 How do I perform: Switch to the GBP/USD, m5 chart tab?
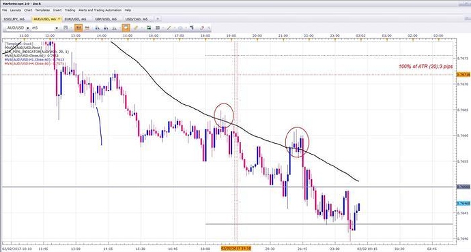click(106, 19)
